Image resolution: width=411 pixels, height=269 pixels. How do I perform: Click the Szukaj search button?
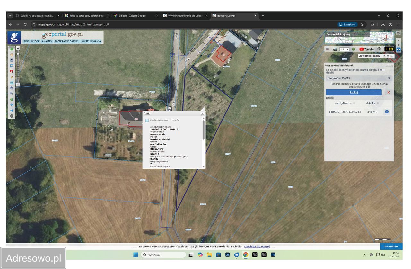tap(354, 92)
